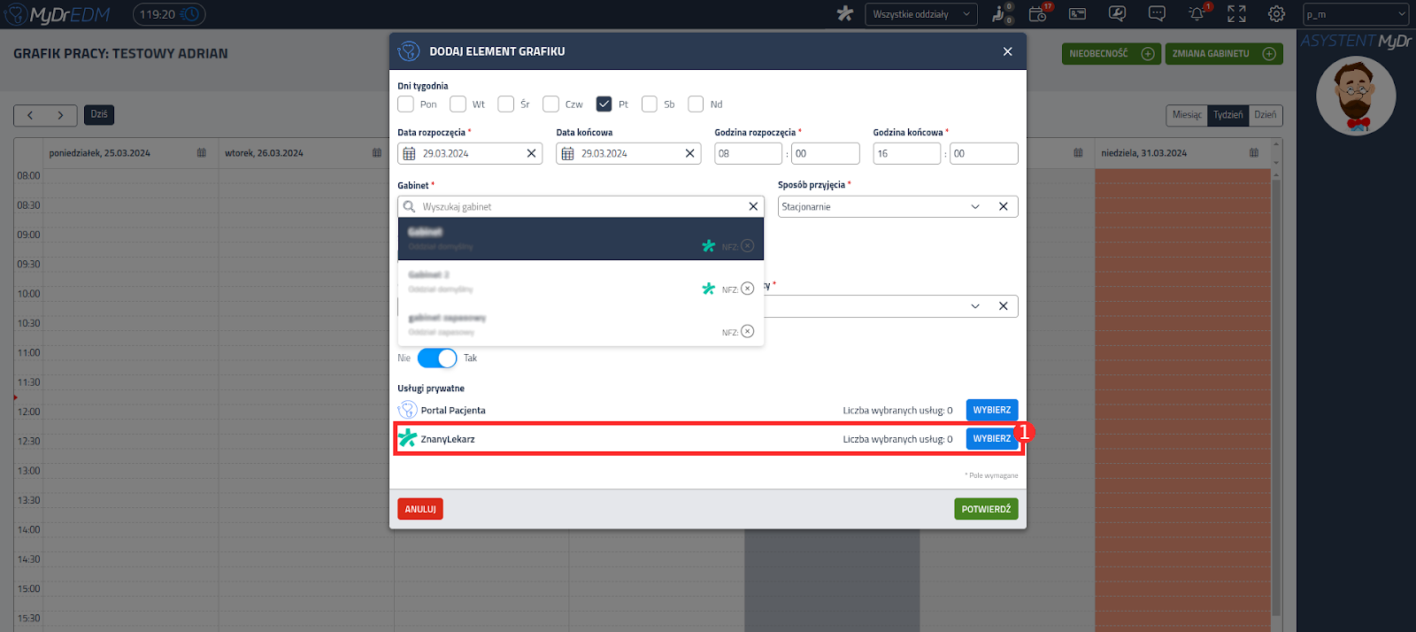Screen dimensions: 1416x632
Task: Click WYBIERZ for Portal Pacjenta
Action: pyautogui.click(x=992, y=410)
